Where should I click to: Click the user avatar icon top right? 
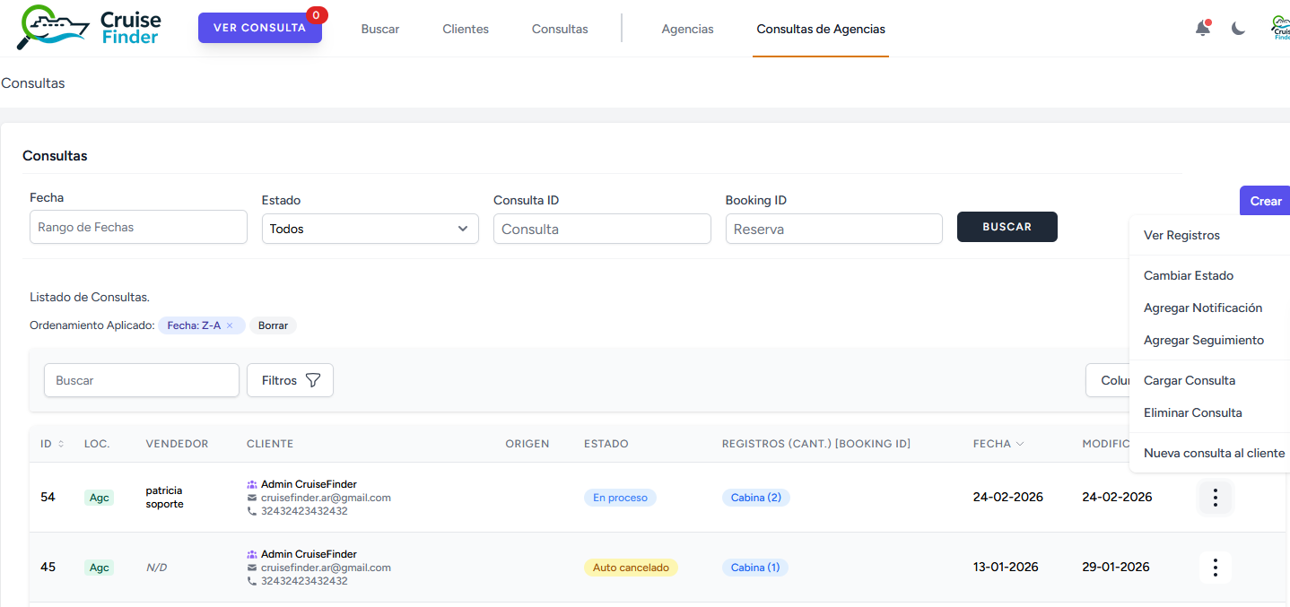pyautogui.click(x=1281, y=27)
